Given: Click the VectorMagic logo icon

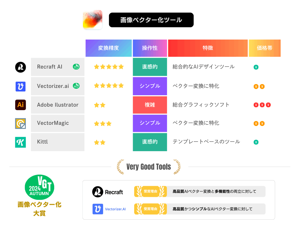Looking at the screenshot, I should pyautogui.click(x=21, y=123).
